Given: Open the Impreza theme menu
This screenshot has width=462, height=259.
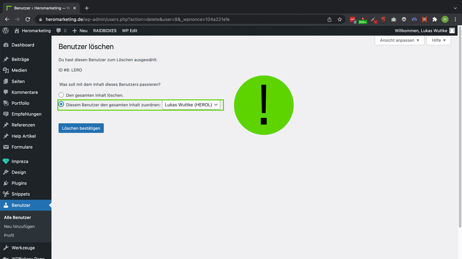Looking at the screenshot, I should coord(26,161).
